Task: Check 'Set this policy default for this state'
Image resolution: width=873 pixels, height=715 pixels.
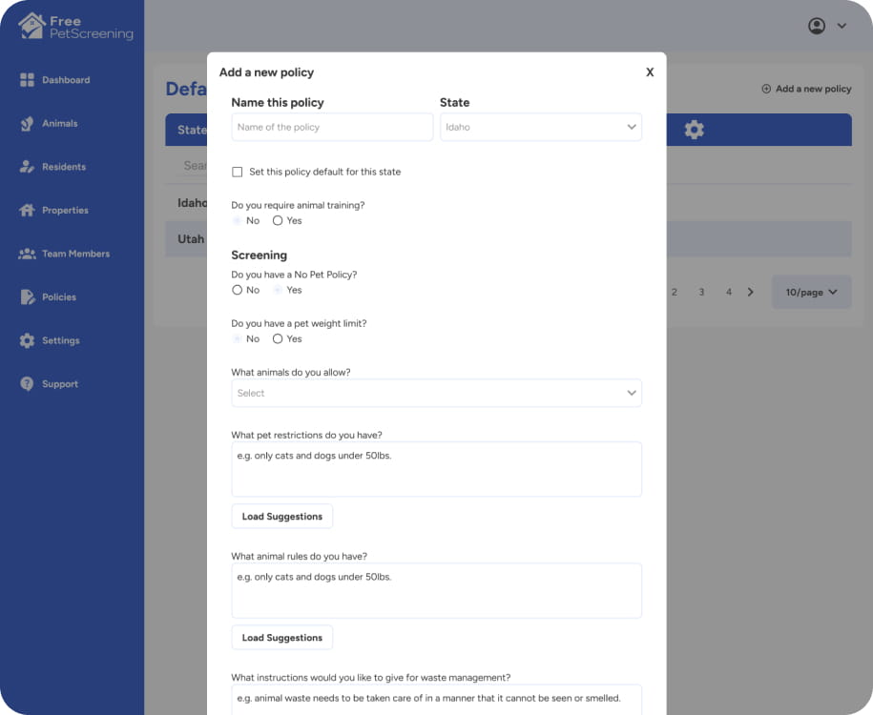Action: click(x=238, y=173)
